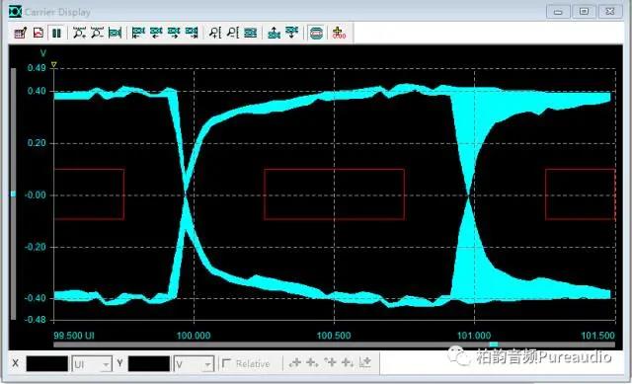
Task: Open the display properties editor icon
Action: pyautogui.click(x=20, y=33)
